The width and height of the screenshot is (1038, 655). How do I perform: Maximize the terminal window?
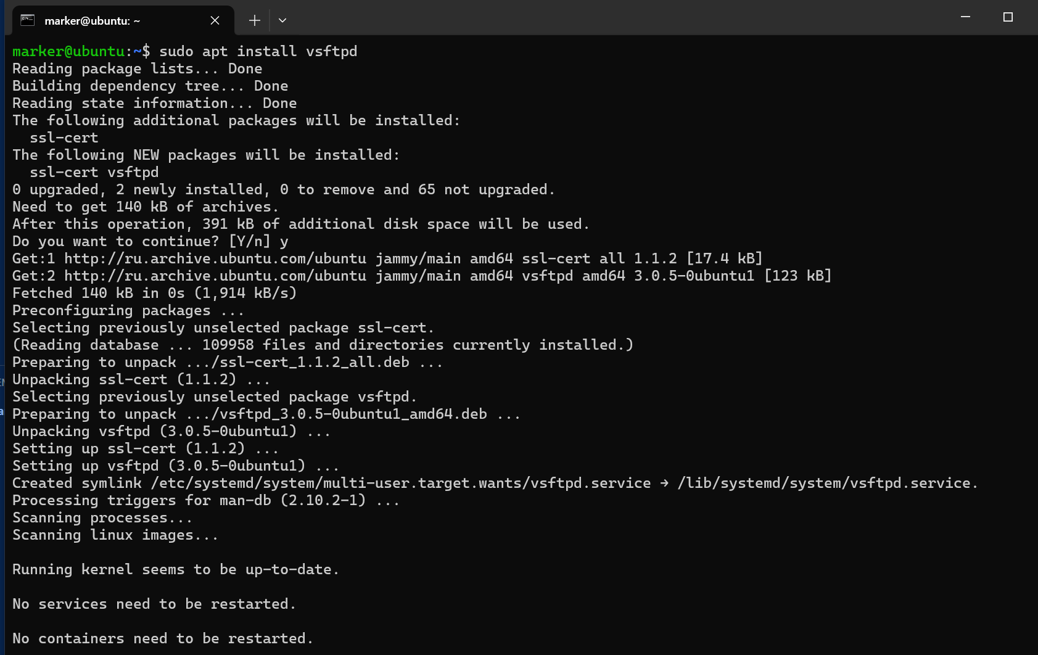pyautogui.click(x=1008, y=17)
